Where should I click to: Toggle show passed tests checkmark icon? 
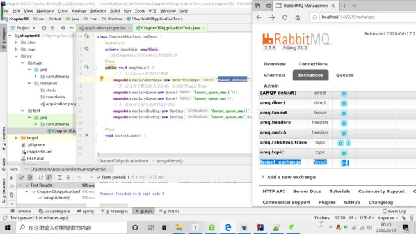[22, 178]
